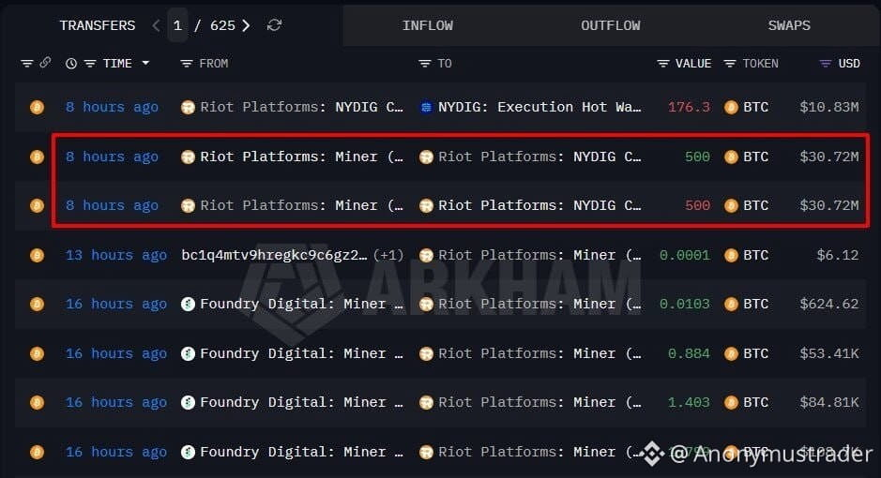
Task: Click USD amount $10.83M
Action: (829, 107)
